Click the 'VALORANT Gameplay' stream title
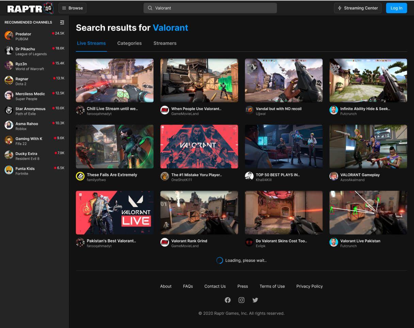The image size is (414, 328). [x=360, y=175]
